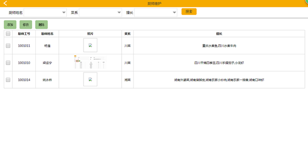308x154 pixels.
Task: Click broken photo icon for chef 1001011
Action: click(x=90, y=45)
